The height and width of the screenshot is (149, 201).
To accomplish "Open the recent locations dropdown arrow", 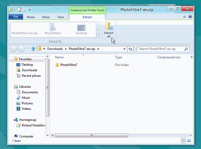I will pos(27,49).
